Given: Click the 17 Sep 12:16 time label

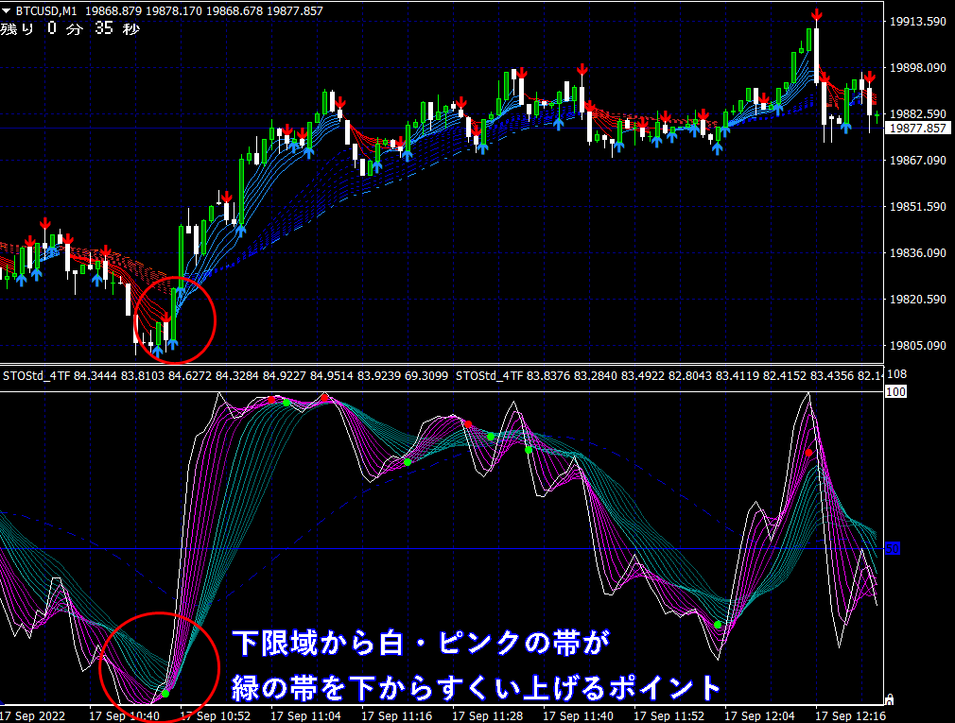Looking at the screenshot, I should (x=850, y=715).
